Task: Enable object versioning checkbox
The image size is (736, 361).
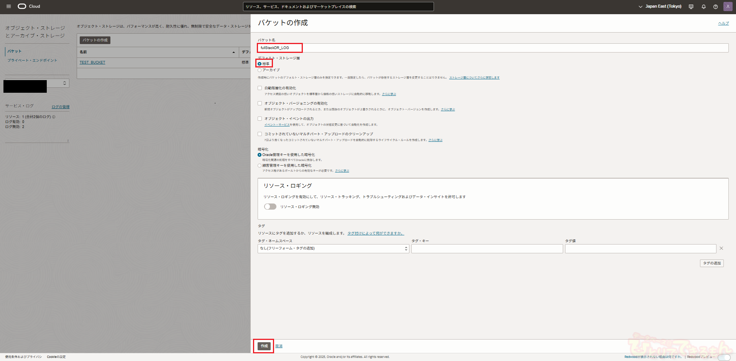Action: click(260, 103)
